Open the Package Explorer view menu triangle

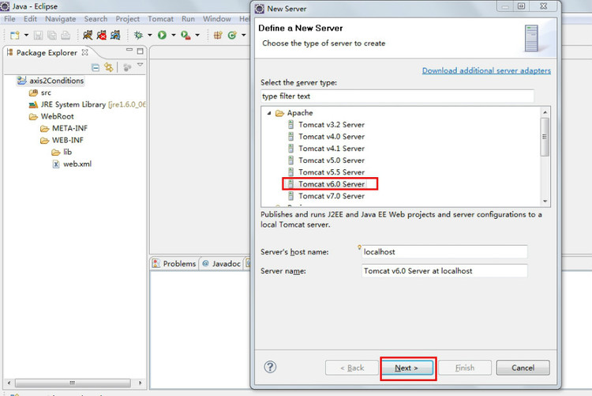pyautogui.click(x=140, y=65)
